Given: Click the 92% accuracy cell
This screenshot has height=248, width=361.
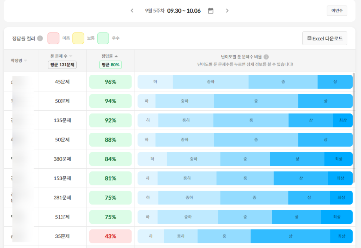Looking at the screenshot, I should pos(111,120).
